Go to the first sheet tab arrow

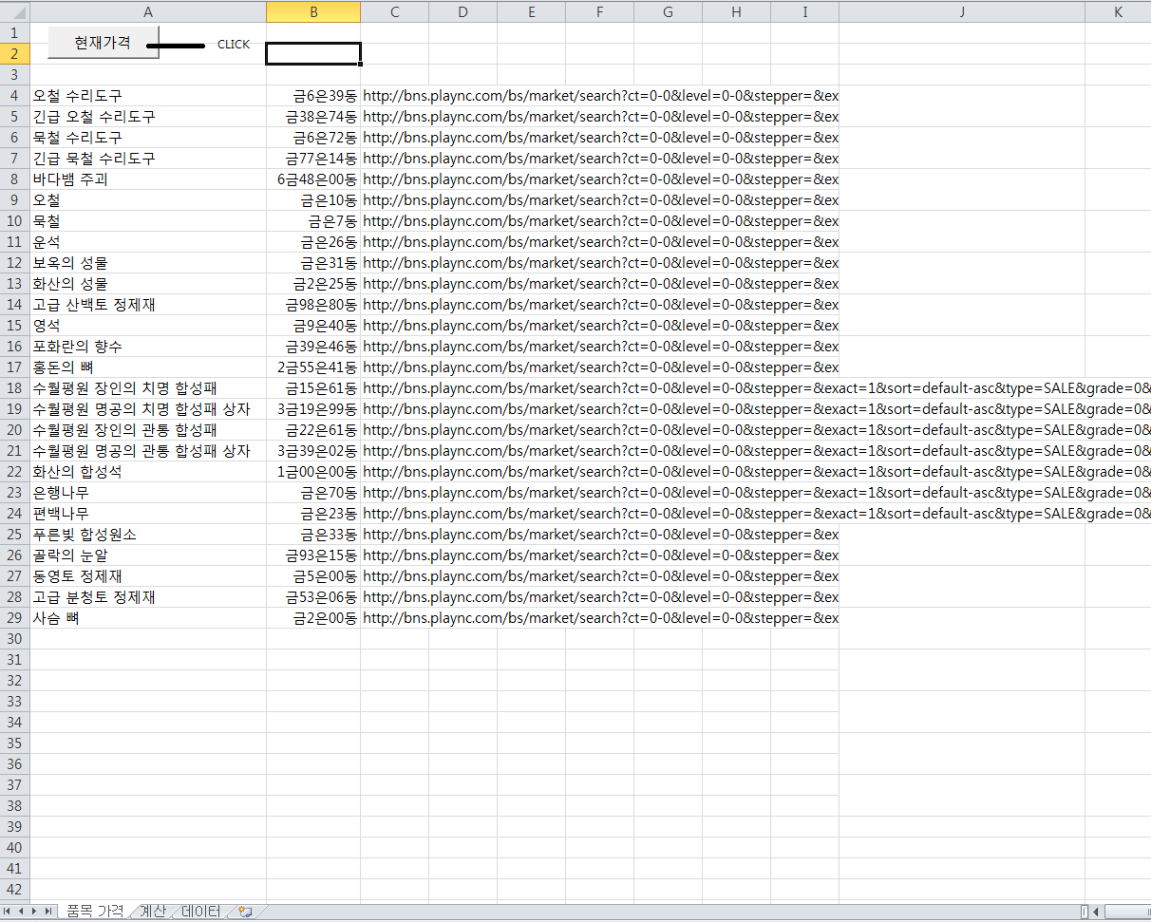coord(9,912)
